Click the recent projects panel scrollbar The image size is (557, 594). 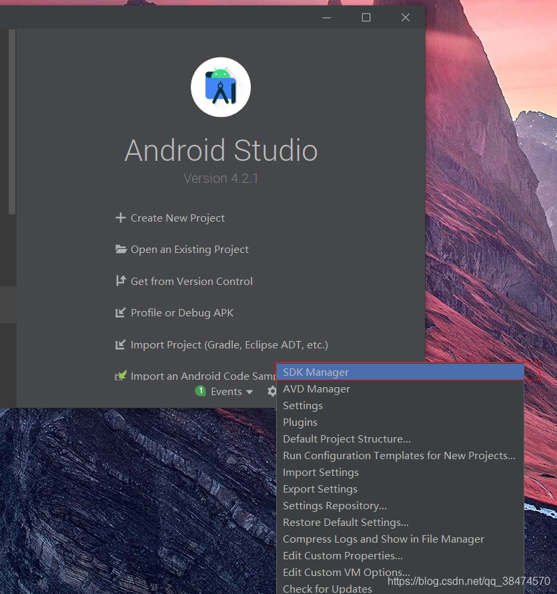12,121
